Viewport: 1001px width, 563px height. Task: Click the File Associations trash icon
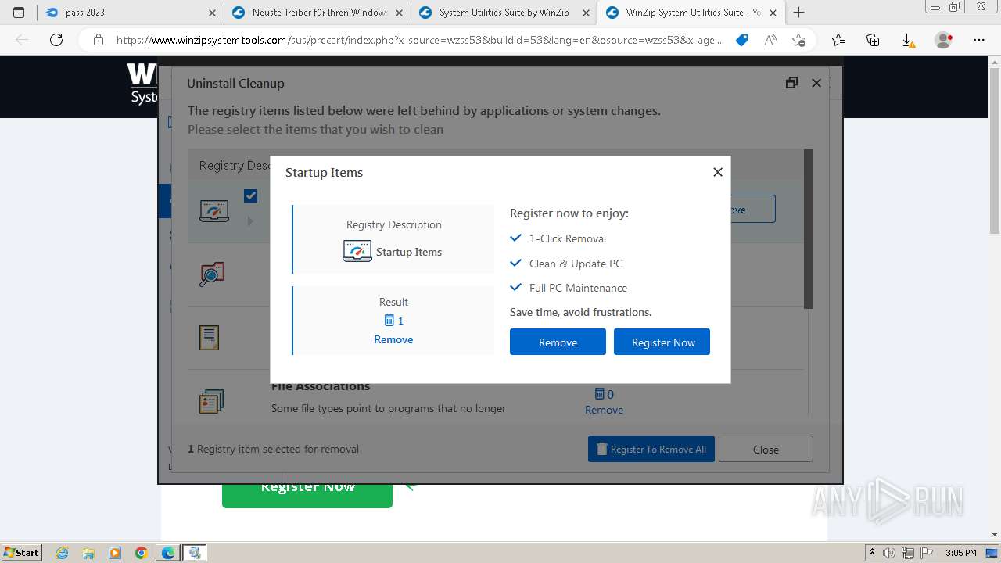(x=600, y=394)
